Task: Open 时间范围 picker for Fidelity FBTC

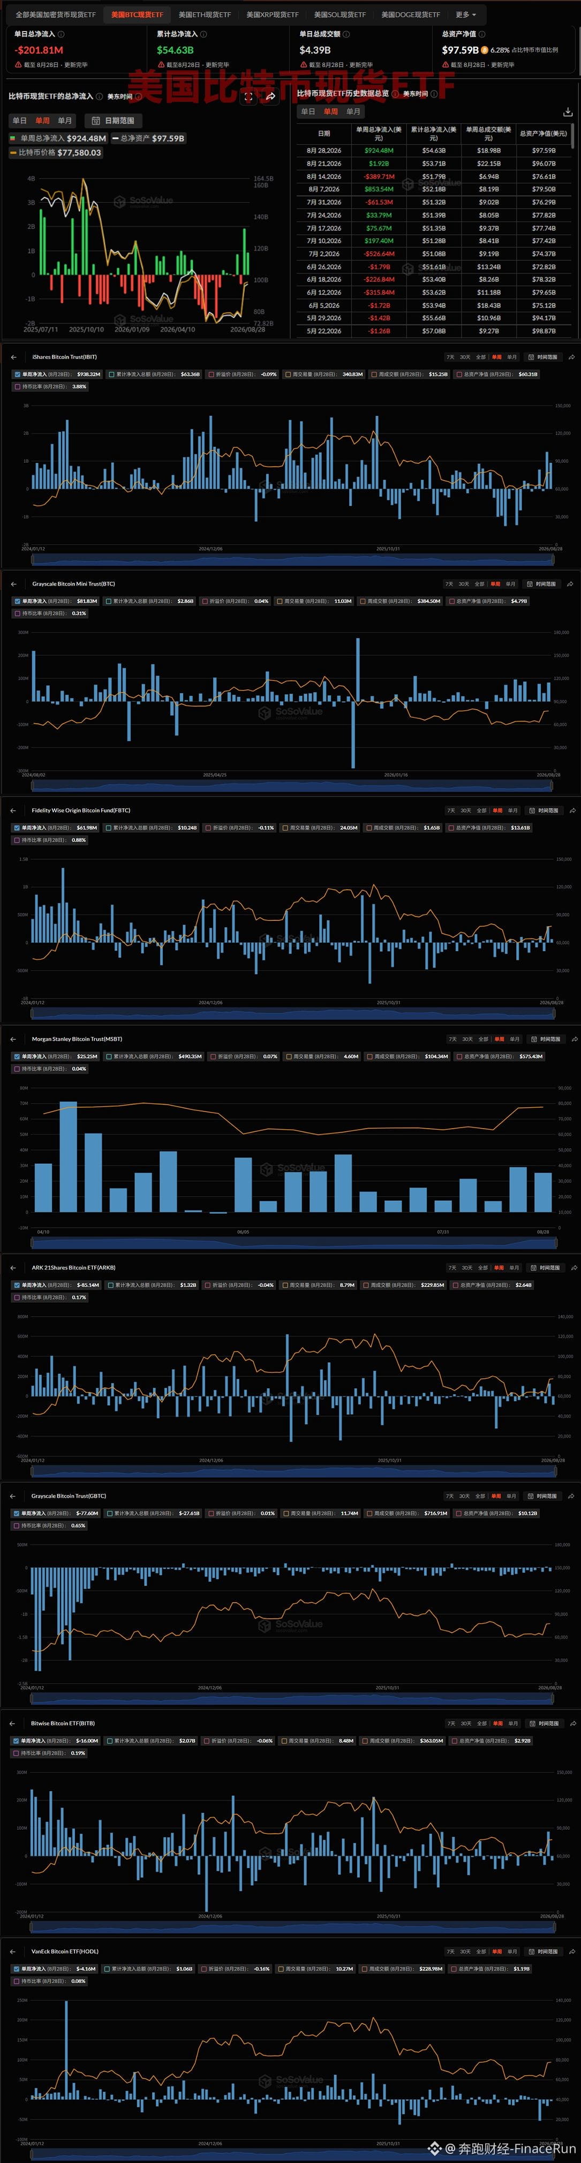Action: [543, 810]
